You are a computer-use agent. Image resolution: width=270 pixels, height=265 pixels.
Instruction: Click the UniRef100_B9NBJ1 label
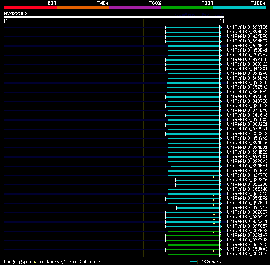click(x=247, y=148)
